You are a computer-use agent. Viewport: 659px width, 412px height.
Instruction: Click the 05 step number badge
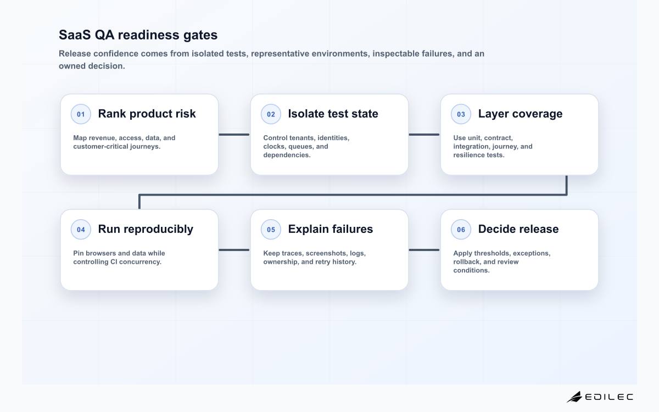click(x=271, y=230)
